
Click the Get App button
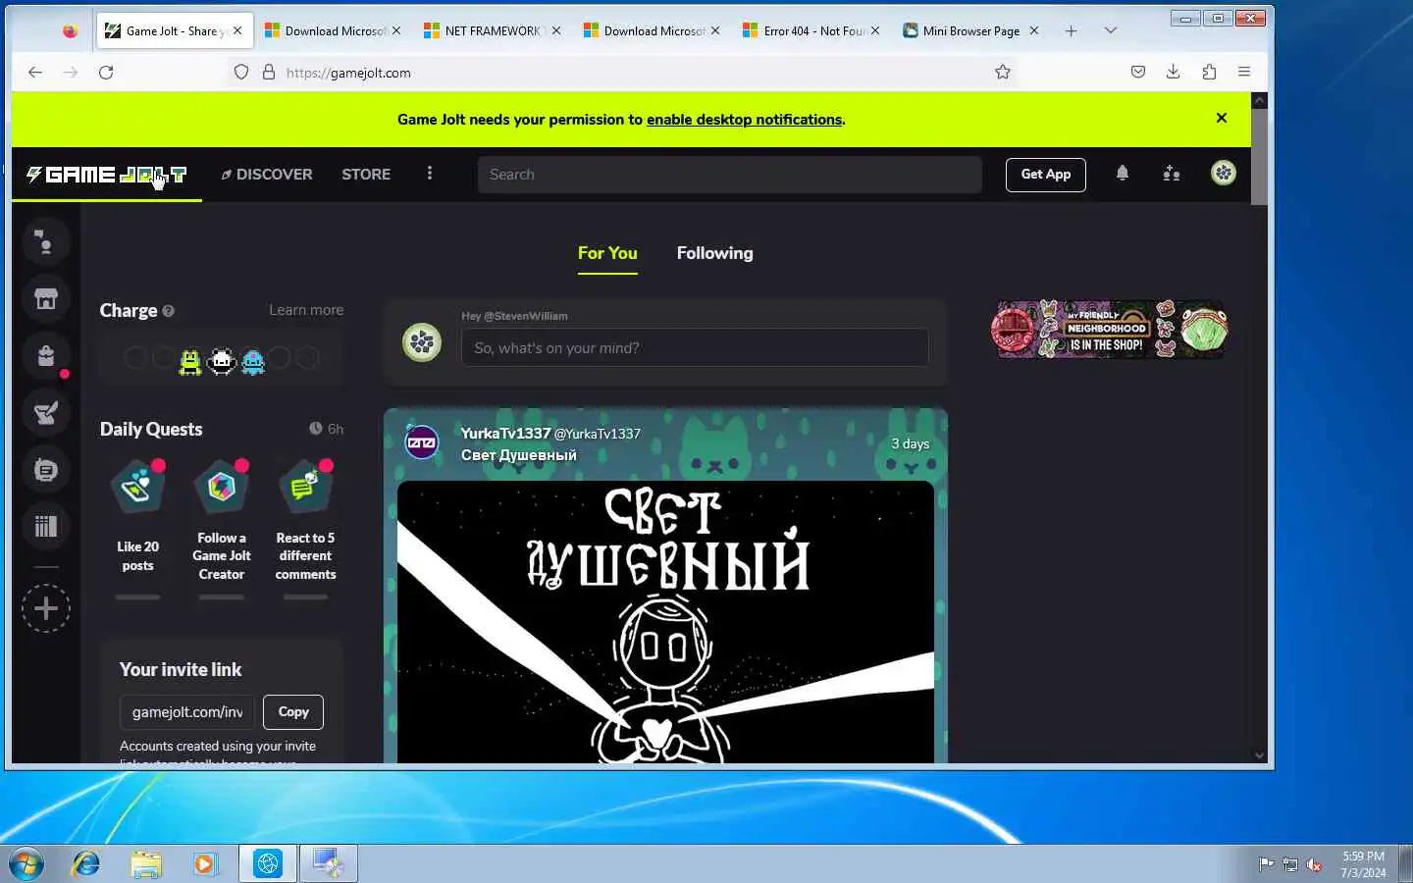point(1045,175)
